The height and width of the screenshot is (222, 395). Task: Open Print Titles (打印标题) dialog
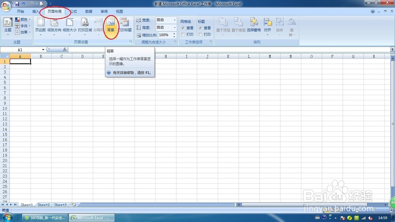(125, 25)
